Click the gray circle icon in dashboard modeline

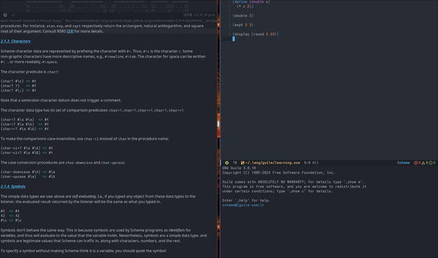click(x=5, y=15)
